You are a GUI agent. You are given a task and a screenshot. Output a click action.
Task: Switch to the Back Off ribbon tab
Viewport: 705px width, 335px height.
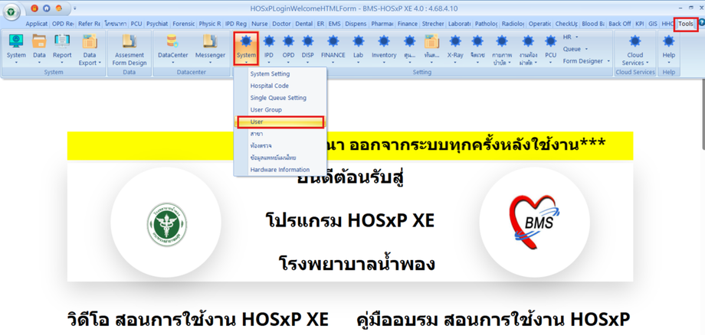pos(619,24)
